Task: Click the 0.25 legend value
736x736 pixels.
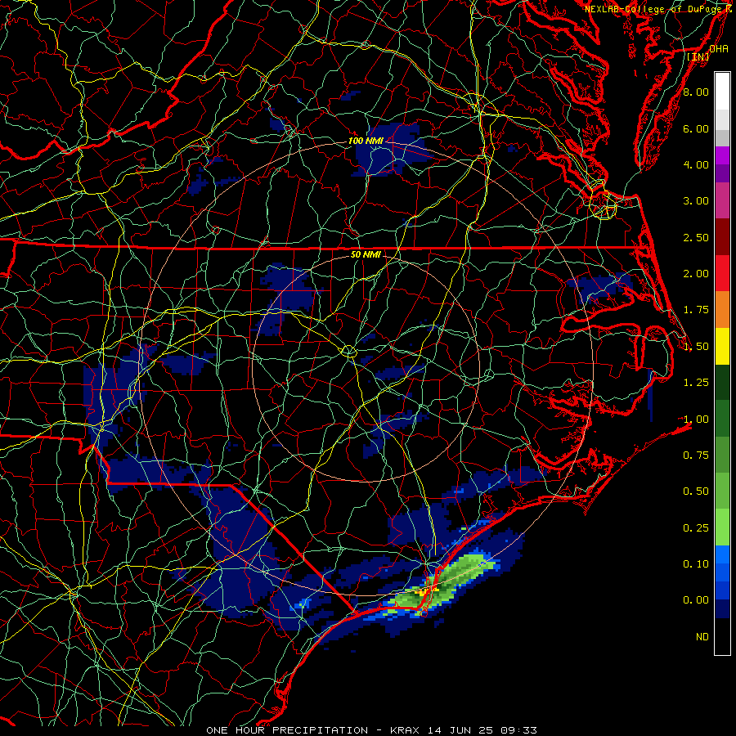Action: pyautogui.click(x=696, y=528)
